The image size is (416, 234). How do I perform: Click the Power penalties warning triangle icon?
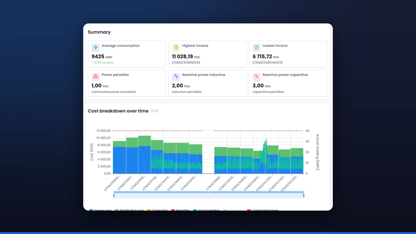pos(96,77)
